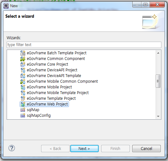The height and width of the screenshot is (161, 168).
Task: Click the eGovFrame Core Project folder icon
Action: click(23, 64)
